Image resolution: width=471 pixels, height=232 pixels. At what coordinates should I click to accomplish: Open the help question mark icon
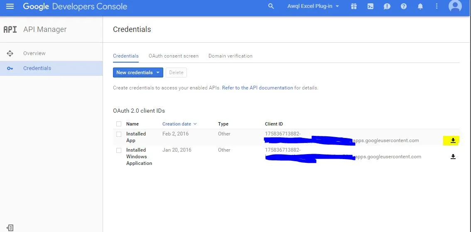click(x=403, y=6)
